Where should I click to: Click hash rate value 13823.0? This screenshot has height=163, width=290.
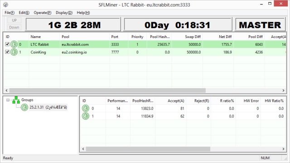coord(147,109)
